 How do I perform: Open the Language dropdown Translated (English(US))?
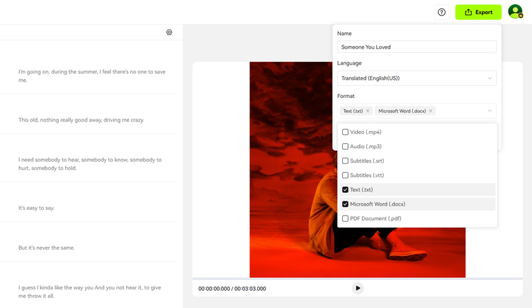[x=417, y=78]
